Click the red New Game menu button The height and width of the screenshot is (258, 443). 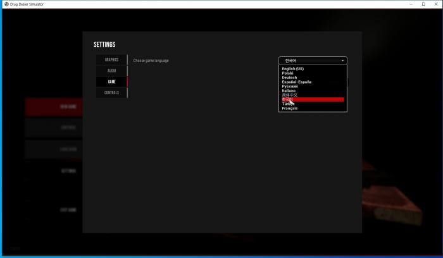(x=54, y=107)
